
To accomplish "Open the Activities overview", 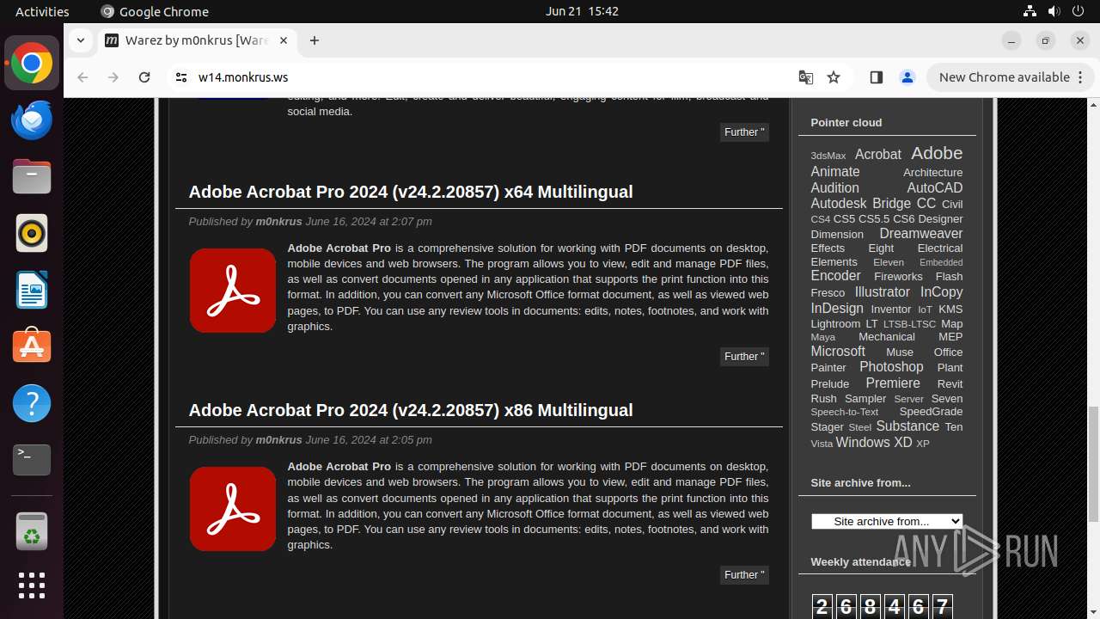I will (42, 11).
